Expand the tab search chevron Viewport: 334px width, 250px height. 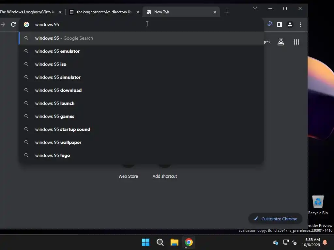255,8
